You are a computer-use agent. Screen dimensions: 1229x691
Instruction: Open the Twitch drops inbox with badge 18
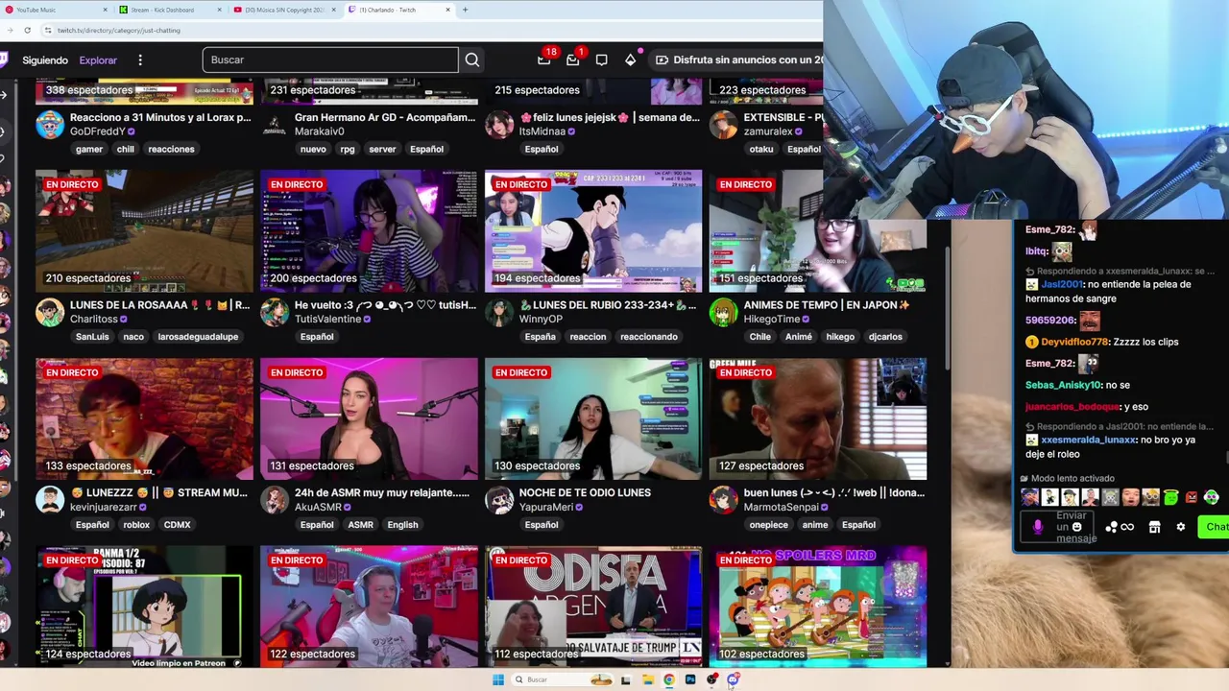[544, 60]
